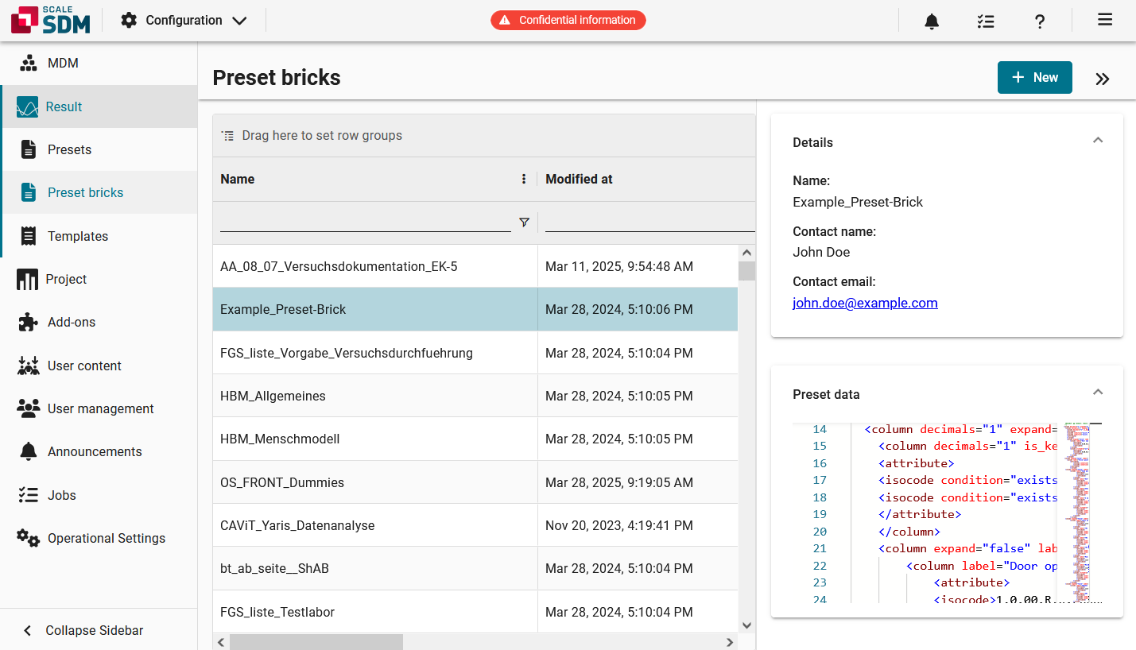The image size is (1136, 650).
Task: Create a New preset brick
Action: click(1034, 77)
